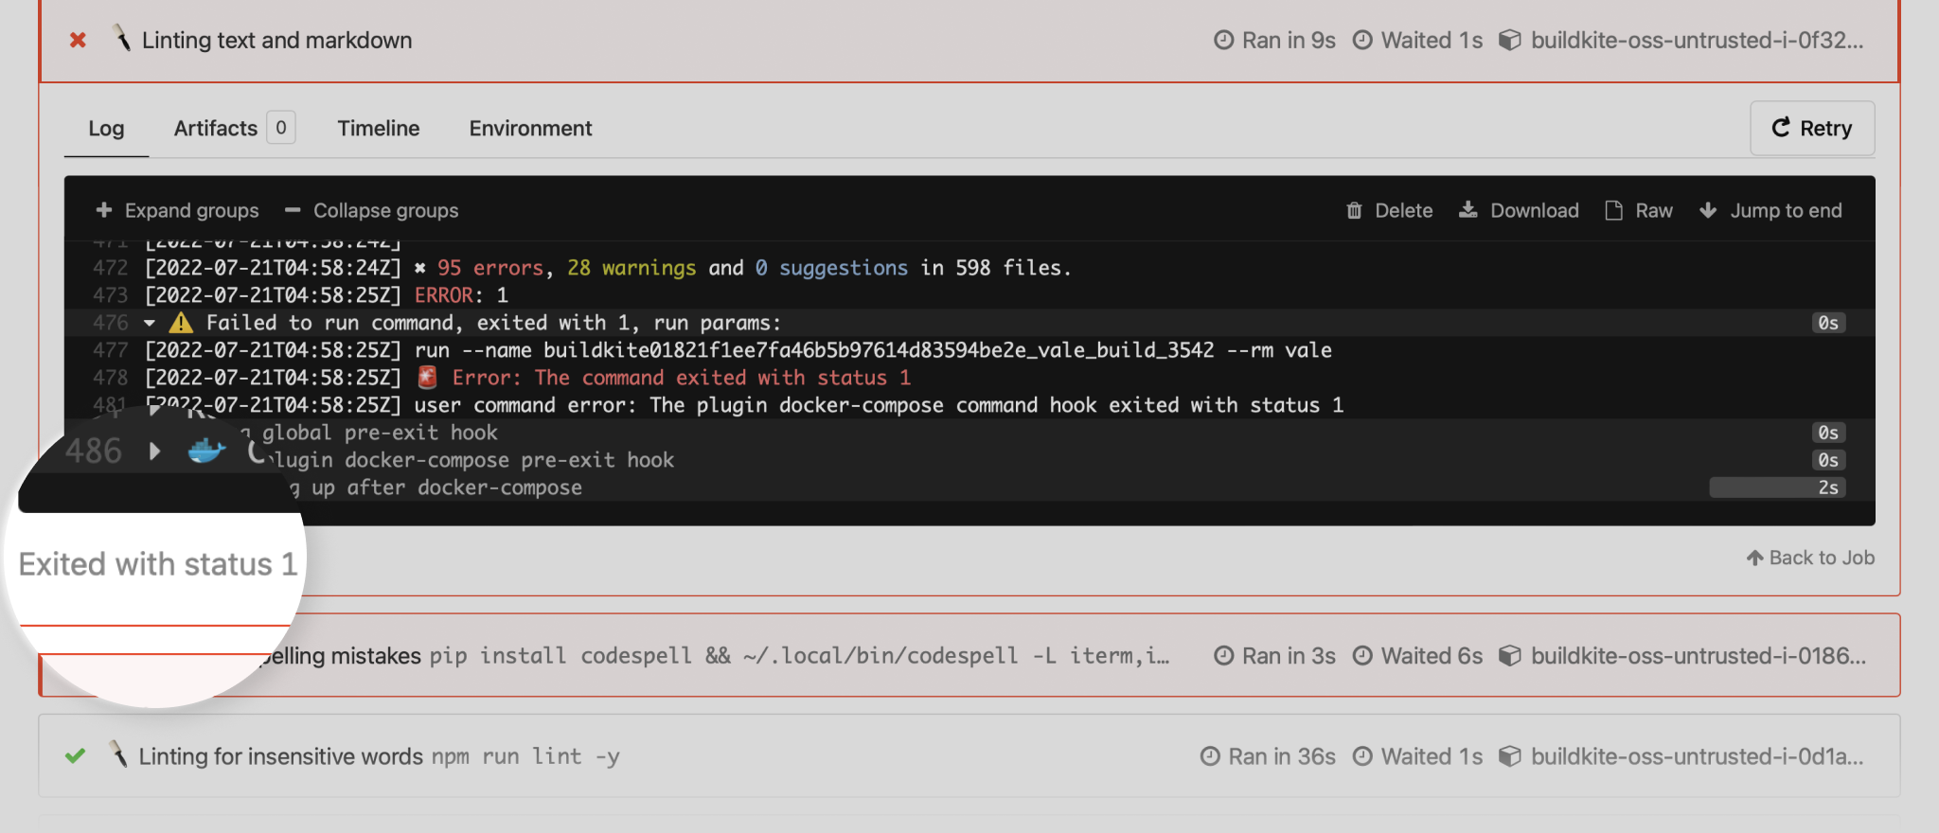Collapse the 'Failed to run command' log group

[x=150, y=323]
